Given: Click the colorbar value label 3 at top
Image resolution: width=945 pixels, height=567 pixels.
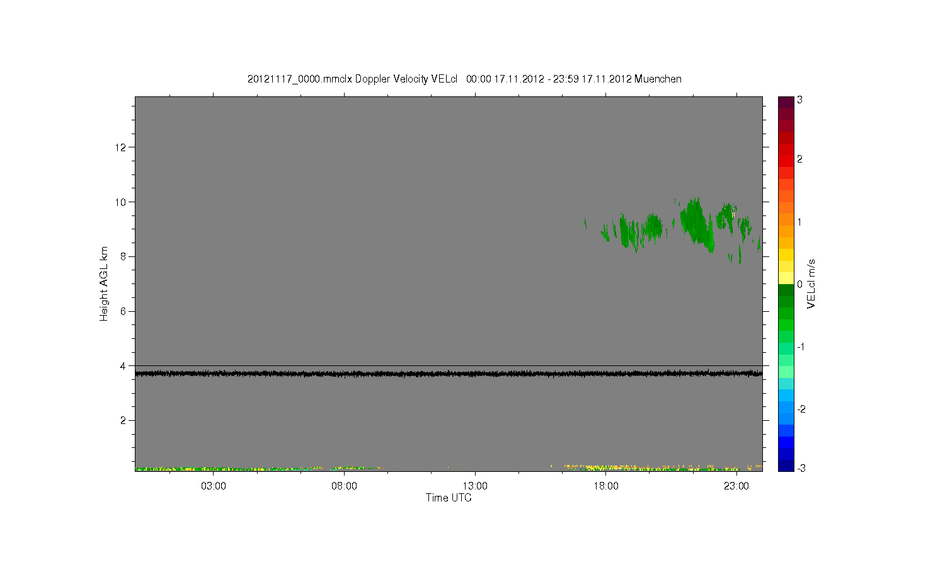Looking at the screenshot, I should 799,100.
